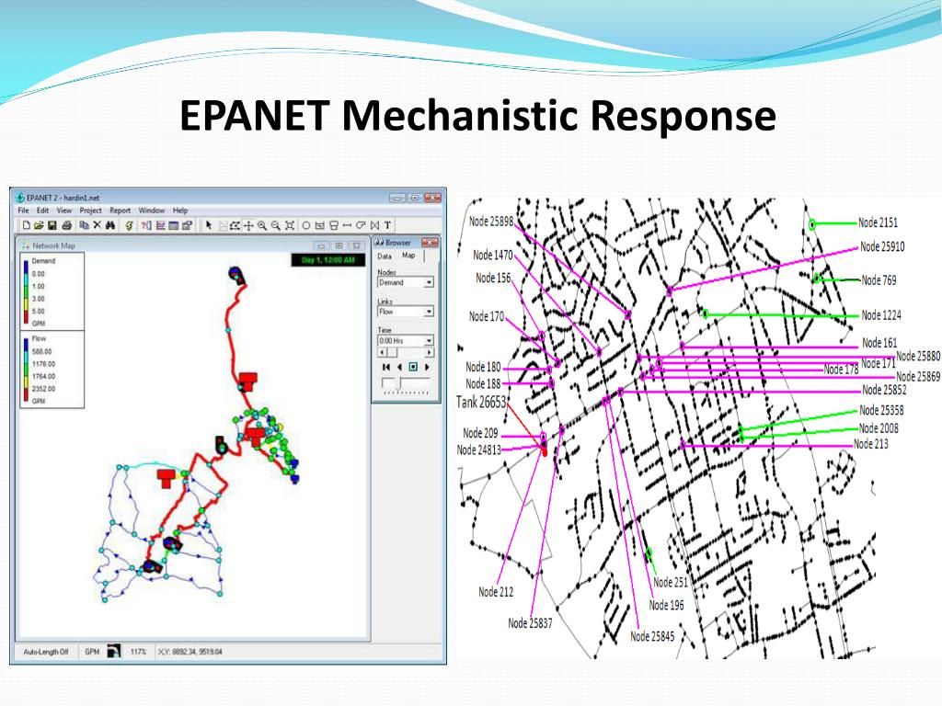This screenshot has width=942, height=706.
Task: Open the Edit menu
Action: pyautogui.click(x=42, y=211)
